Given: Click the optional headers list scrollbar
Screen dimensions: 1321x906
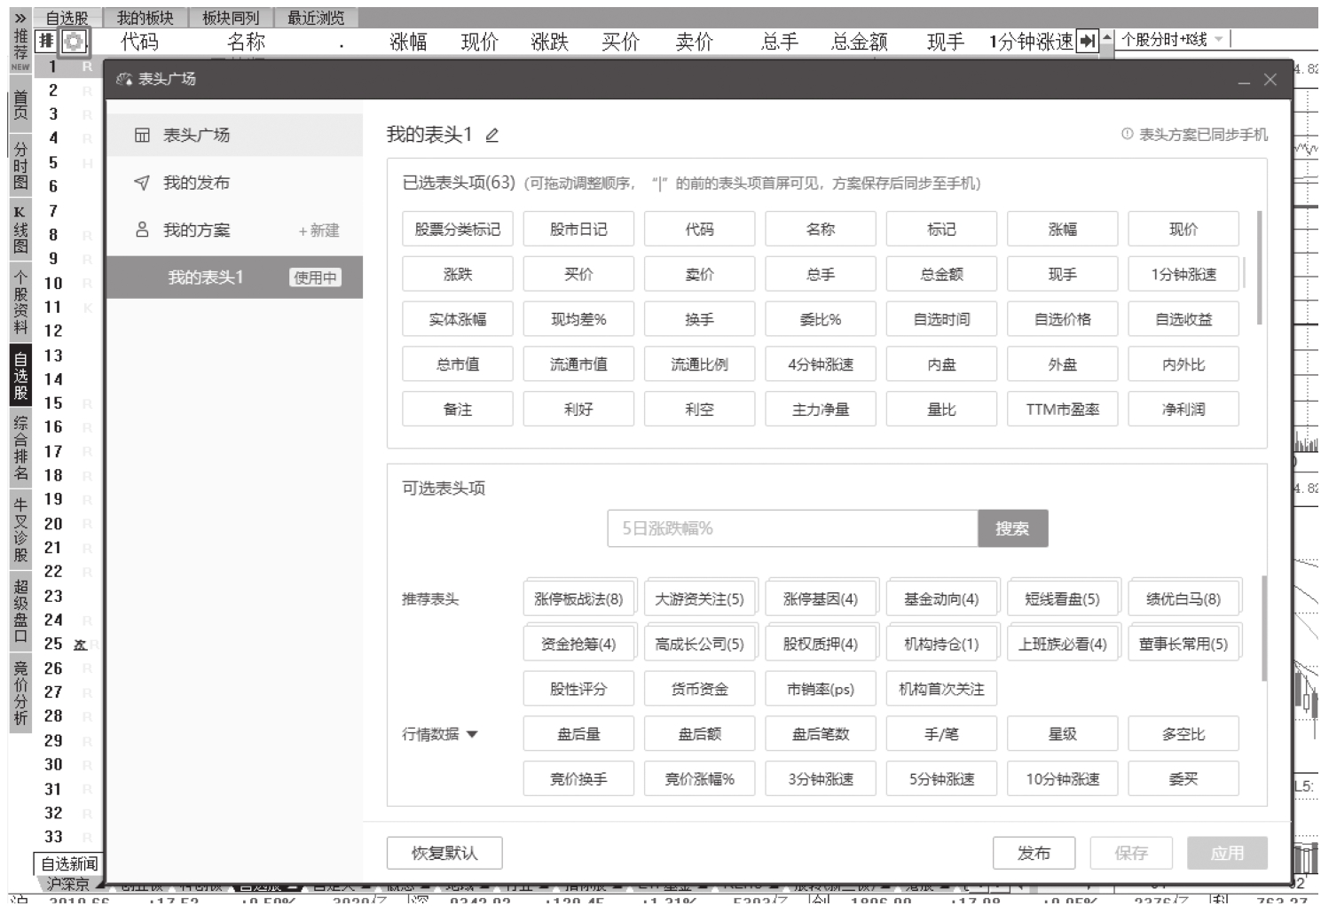Looking at the screenshot, I should [1263, 629].
